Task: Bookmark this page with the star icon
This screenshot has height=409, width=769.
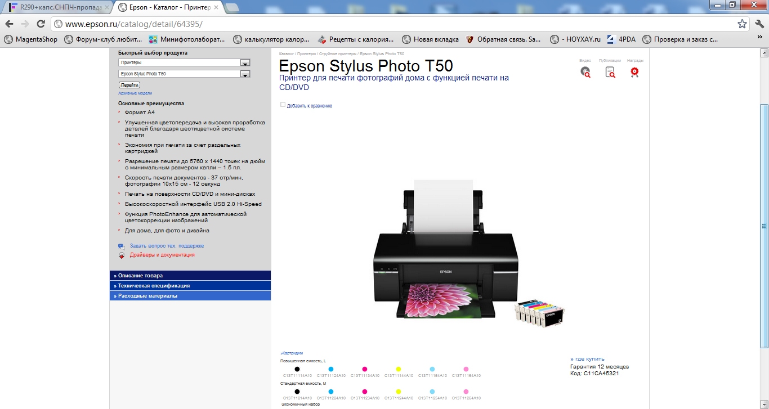Action: [743, 24]
